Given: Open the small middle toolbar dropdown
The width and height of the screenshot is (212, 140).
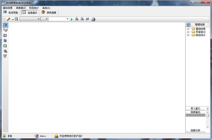Looking at the screenshot, I should click(45, 19).
